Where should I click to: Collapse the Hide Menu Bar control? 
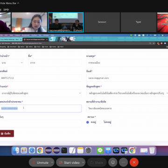(10, 3)
